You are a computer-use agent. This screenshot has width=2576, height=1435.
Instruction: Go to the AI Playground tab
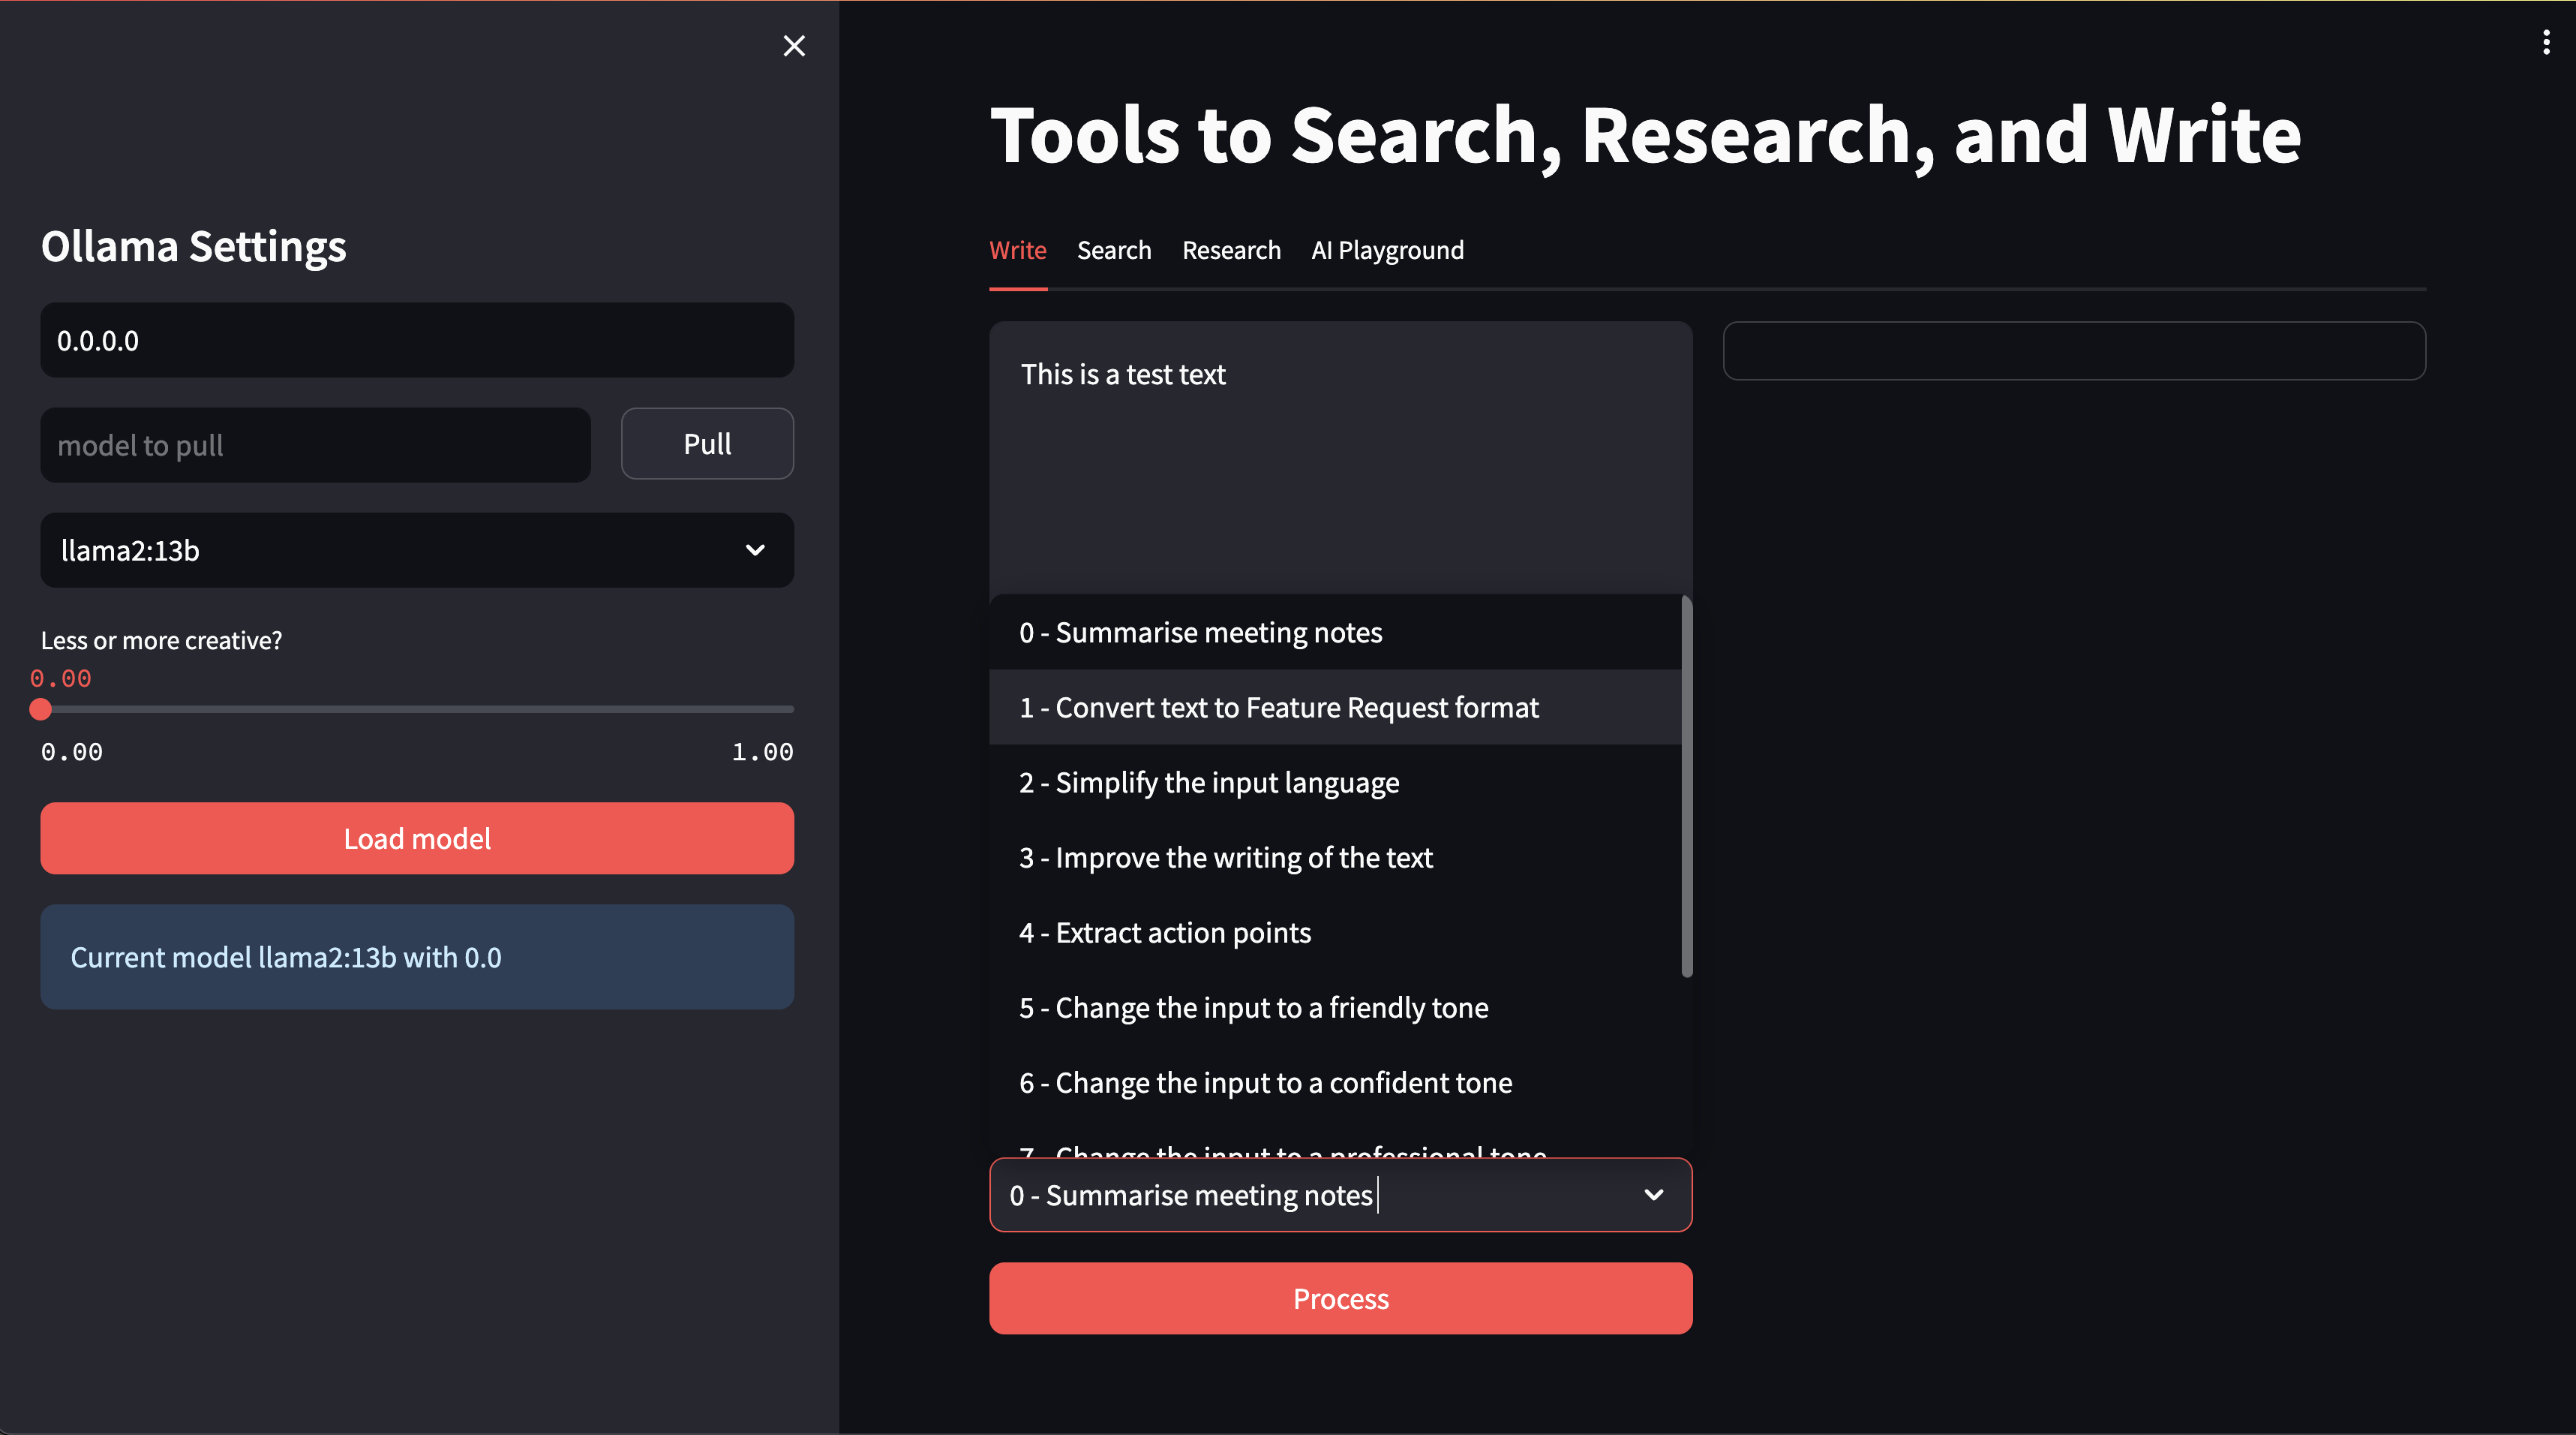pos(1387,250)
